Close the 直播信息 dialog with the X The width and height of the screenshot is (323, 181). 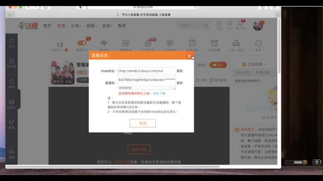tap(189, 56)
